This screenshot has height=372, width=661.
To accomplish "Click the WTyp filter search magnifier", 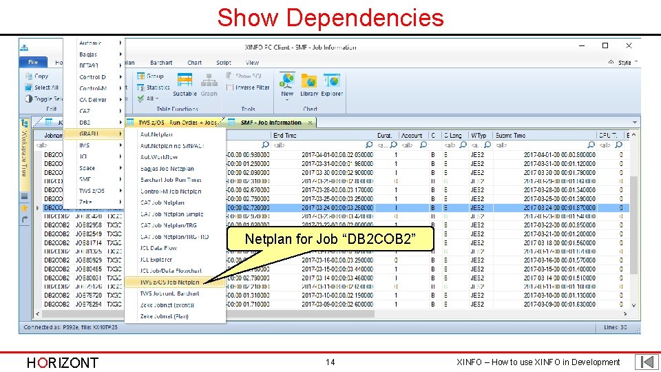I will [x=487, y=145].
